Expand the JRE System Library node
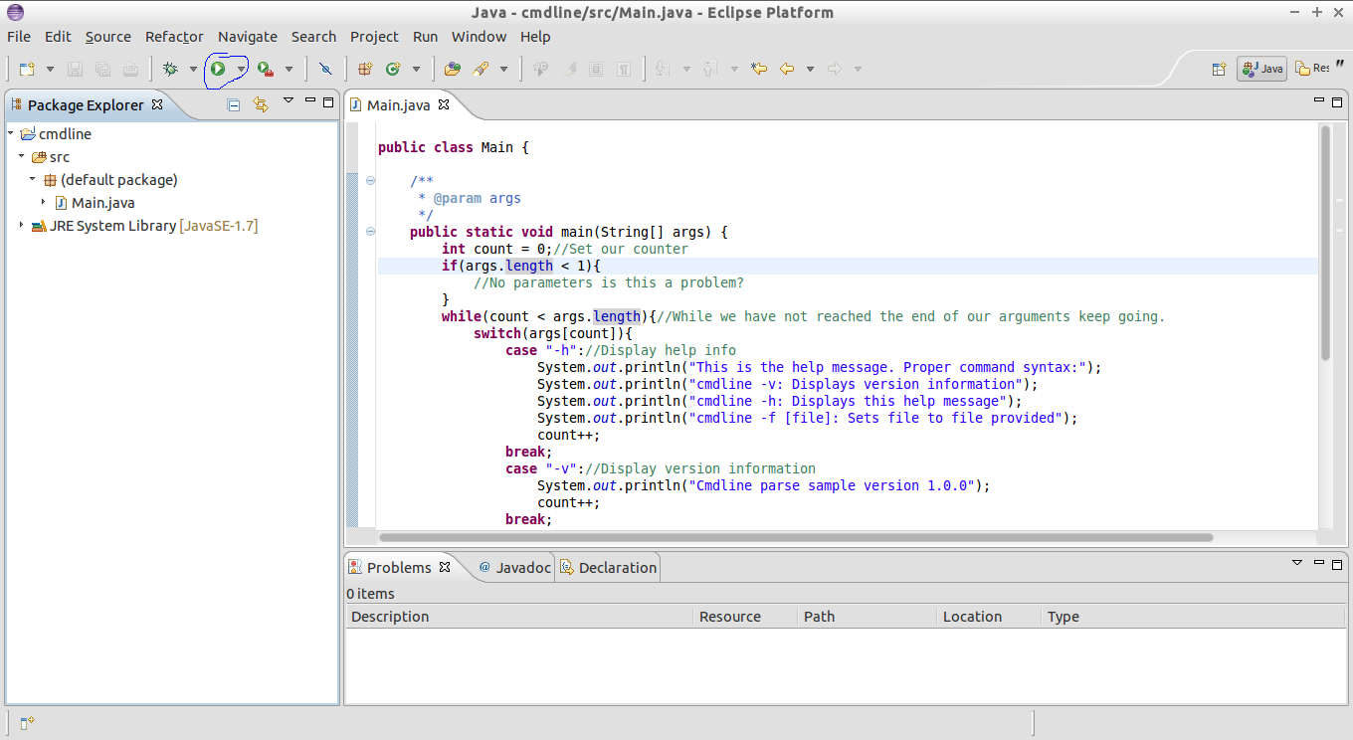This screenshot has height=740, width=1353. pos(22,226)
